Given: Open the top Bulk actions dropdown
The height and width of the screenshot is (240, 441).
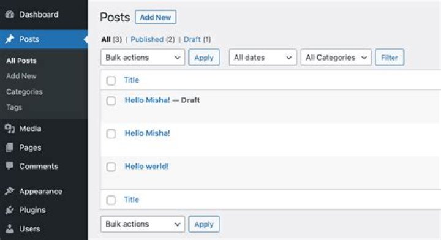Looking at the screenshot, I should point(143,58).
